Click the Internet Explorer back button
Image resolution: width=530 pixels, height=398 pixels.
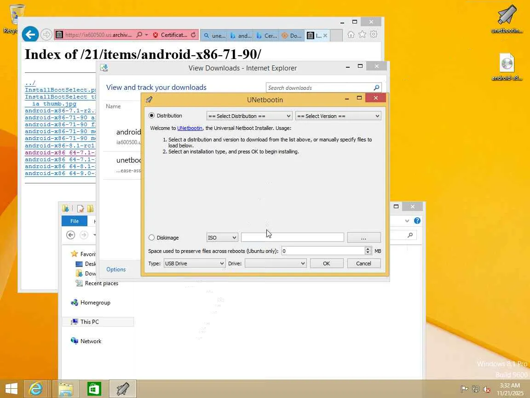click(x=30, y=34)
